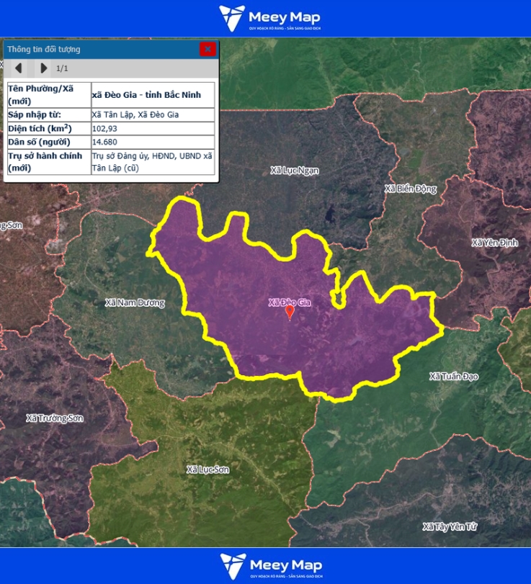The height and width of the screenshot is (584, 531).
Task: Select the Xã Lục Ngạn map label
Action: coord(294,171)
